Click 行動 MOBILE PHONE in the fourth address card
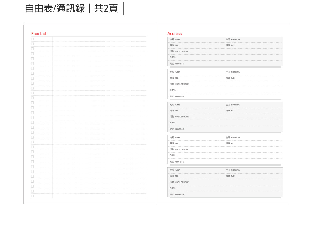Image resolution: width=313 pixels, height=245 pixels. point(179,149)
